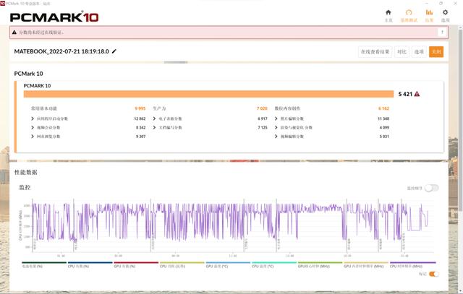The width and height of the screenshot is (463, 294).
Task: Open the Options gear icon in top navigation
Action: tap(446, 12)
